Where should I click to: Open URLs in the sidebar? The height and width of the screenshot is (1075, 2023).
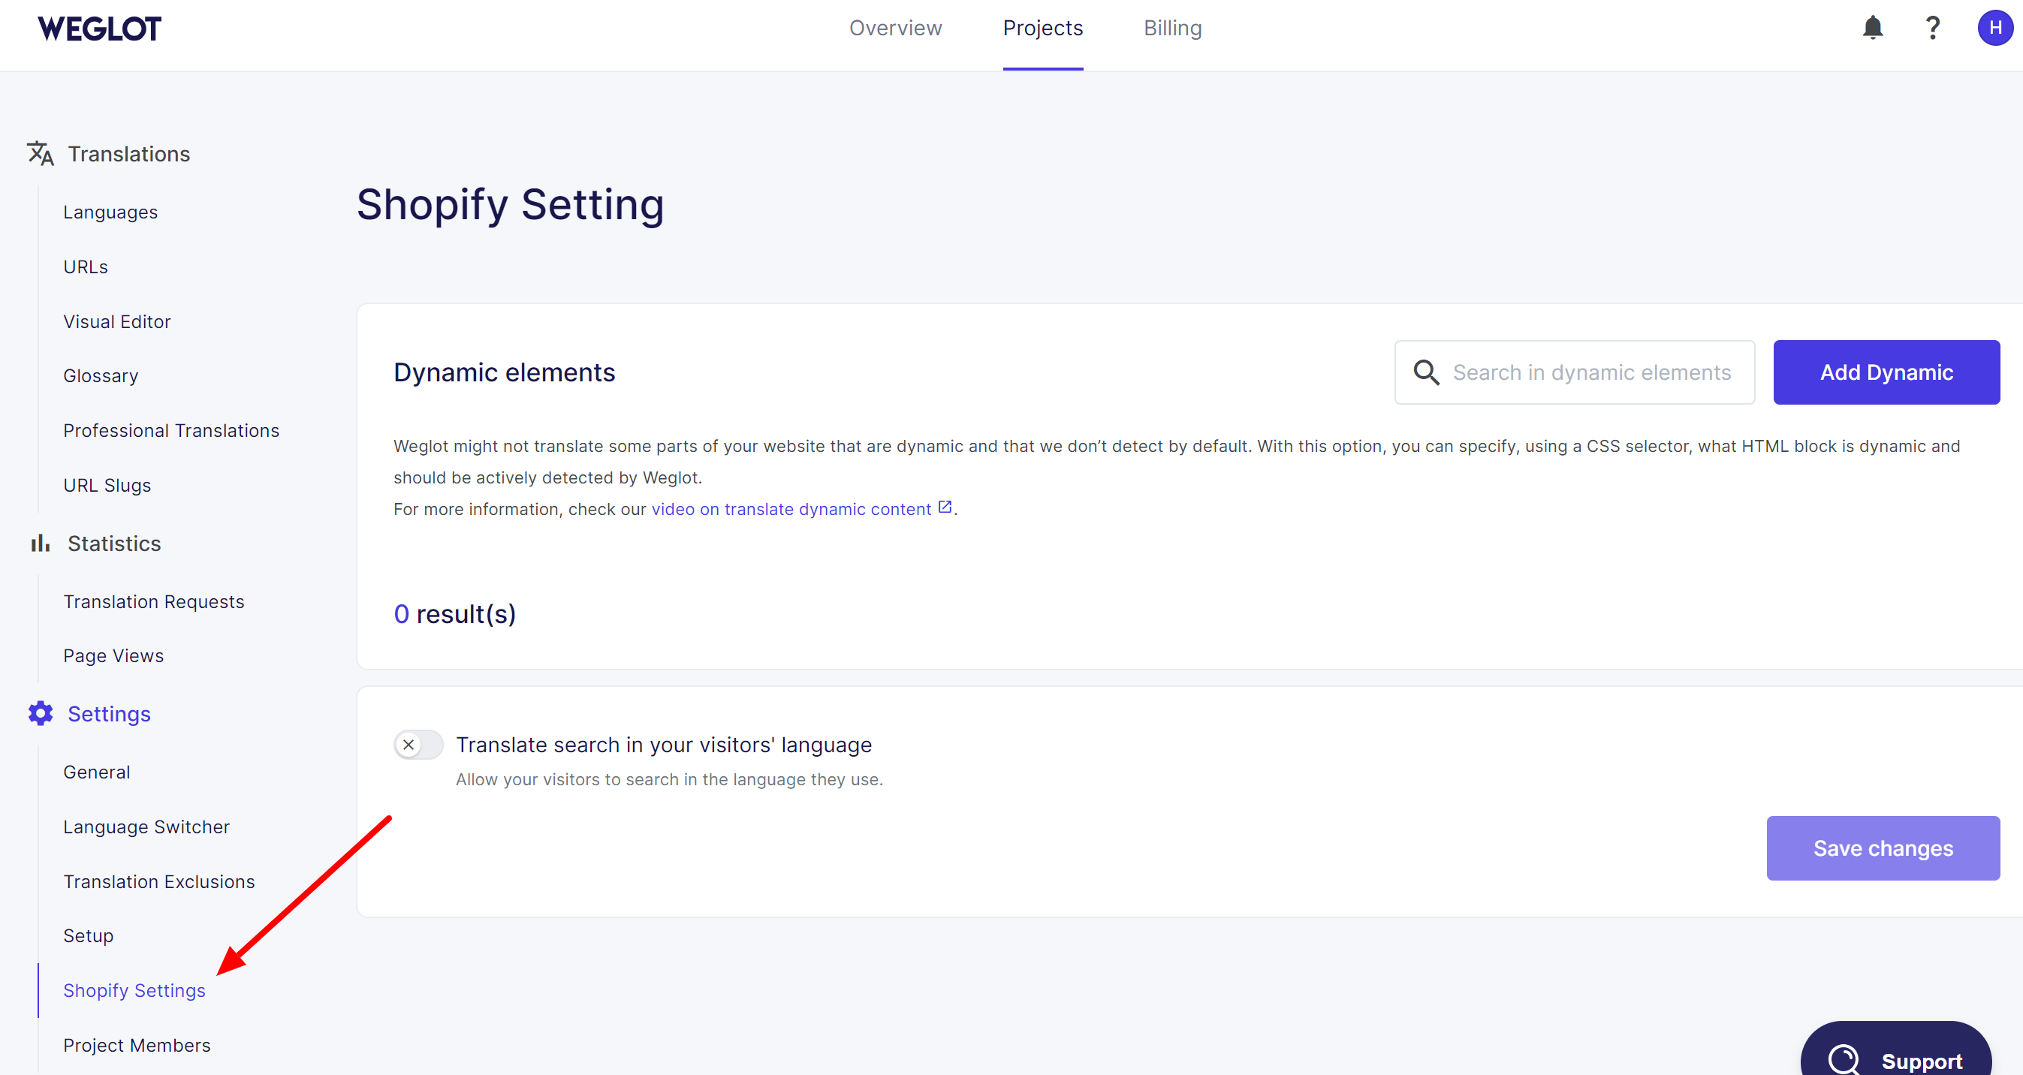point(86,267)
